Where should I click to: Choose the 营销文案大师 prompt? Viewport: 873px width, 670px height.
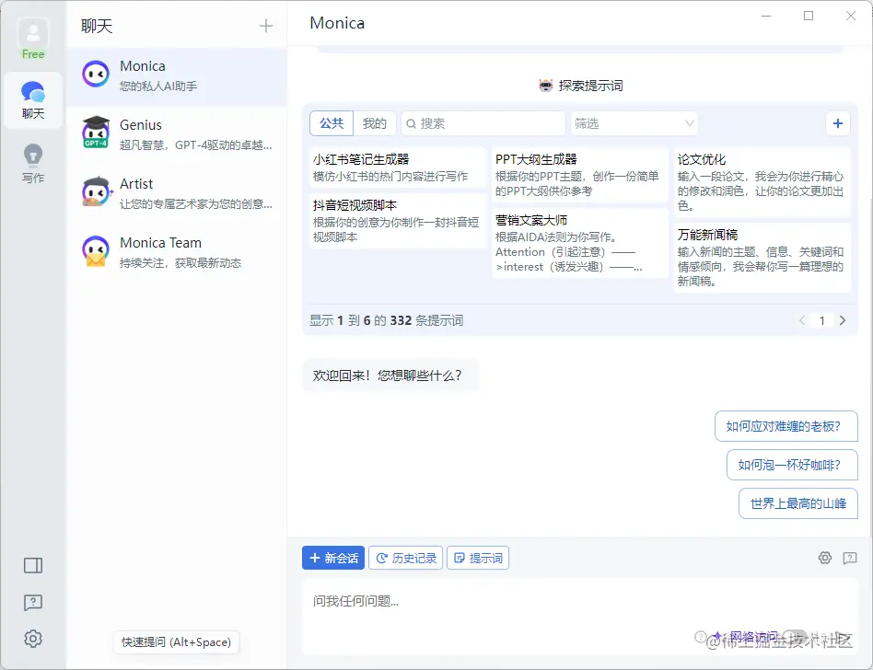[579, 243]
